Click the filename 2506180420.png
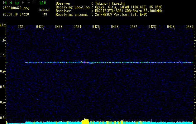Screen dimensions: 196x124 16,8
